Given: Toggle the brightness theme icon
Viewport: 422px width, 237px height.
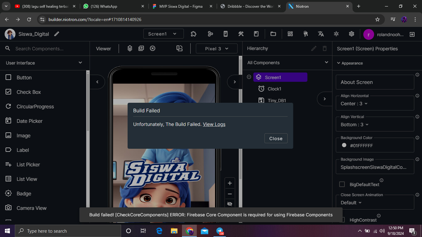Looking at the screenshot, I should (x=336, y=34).
